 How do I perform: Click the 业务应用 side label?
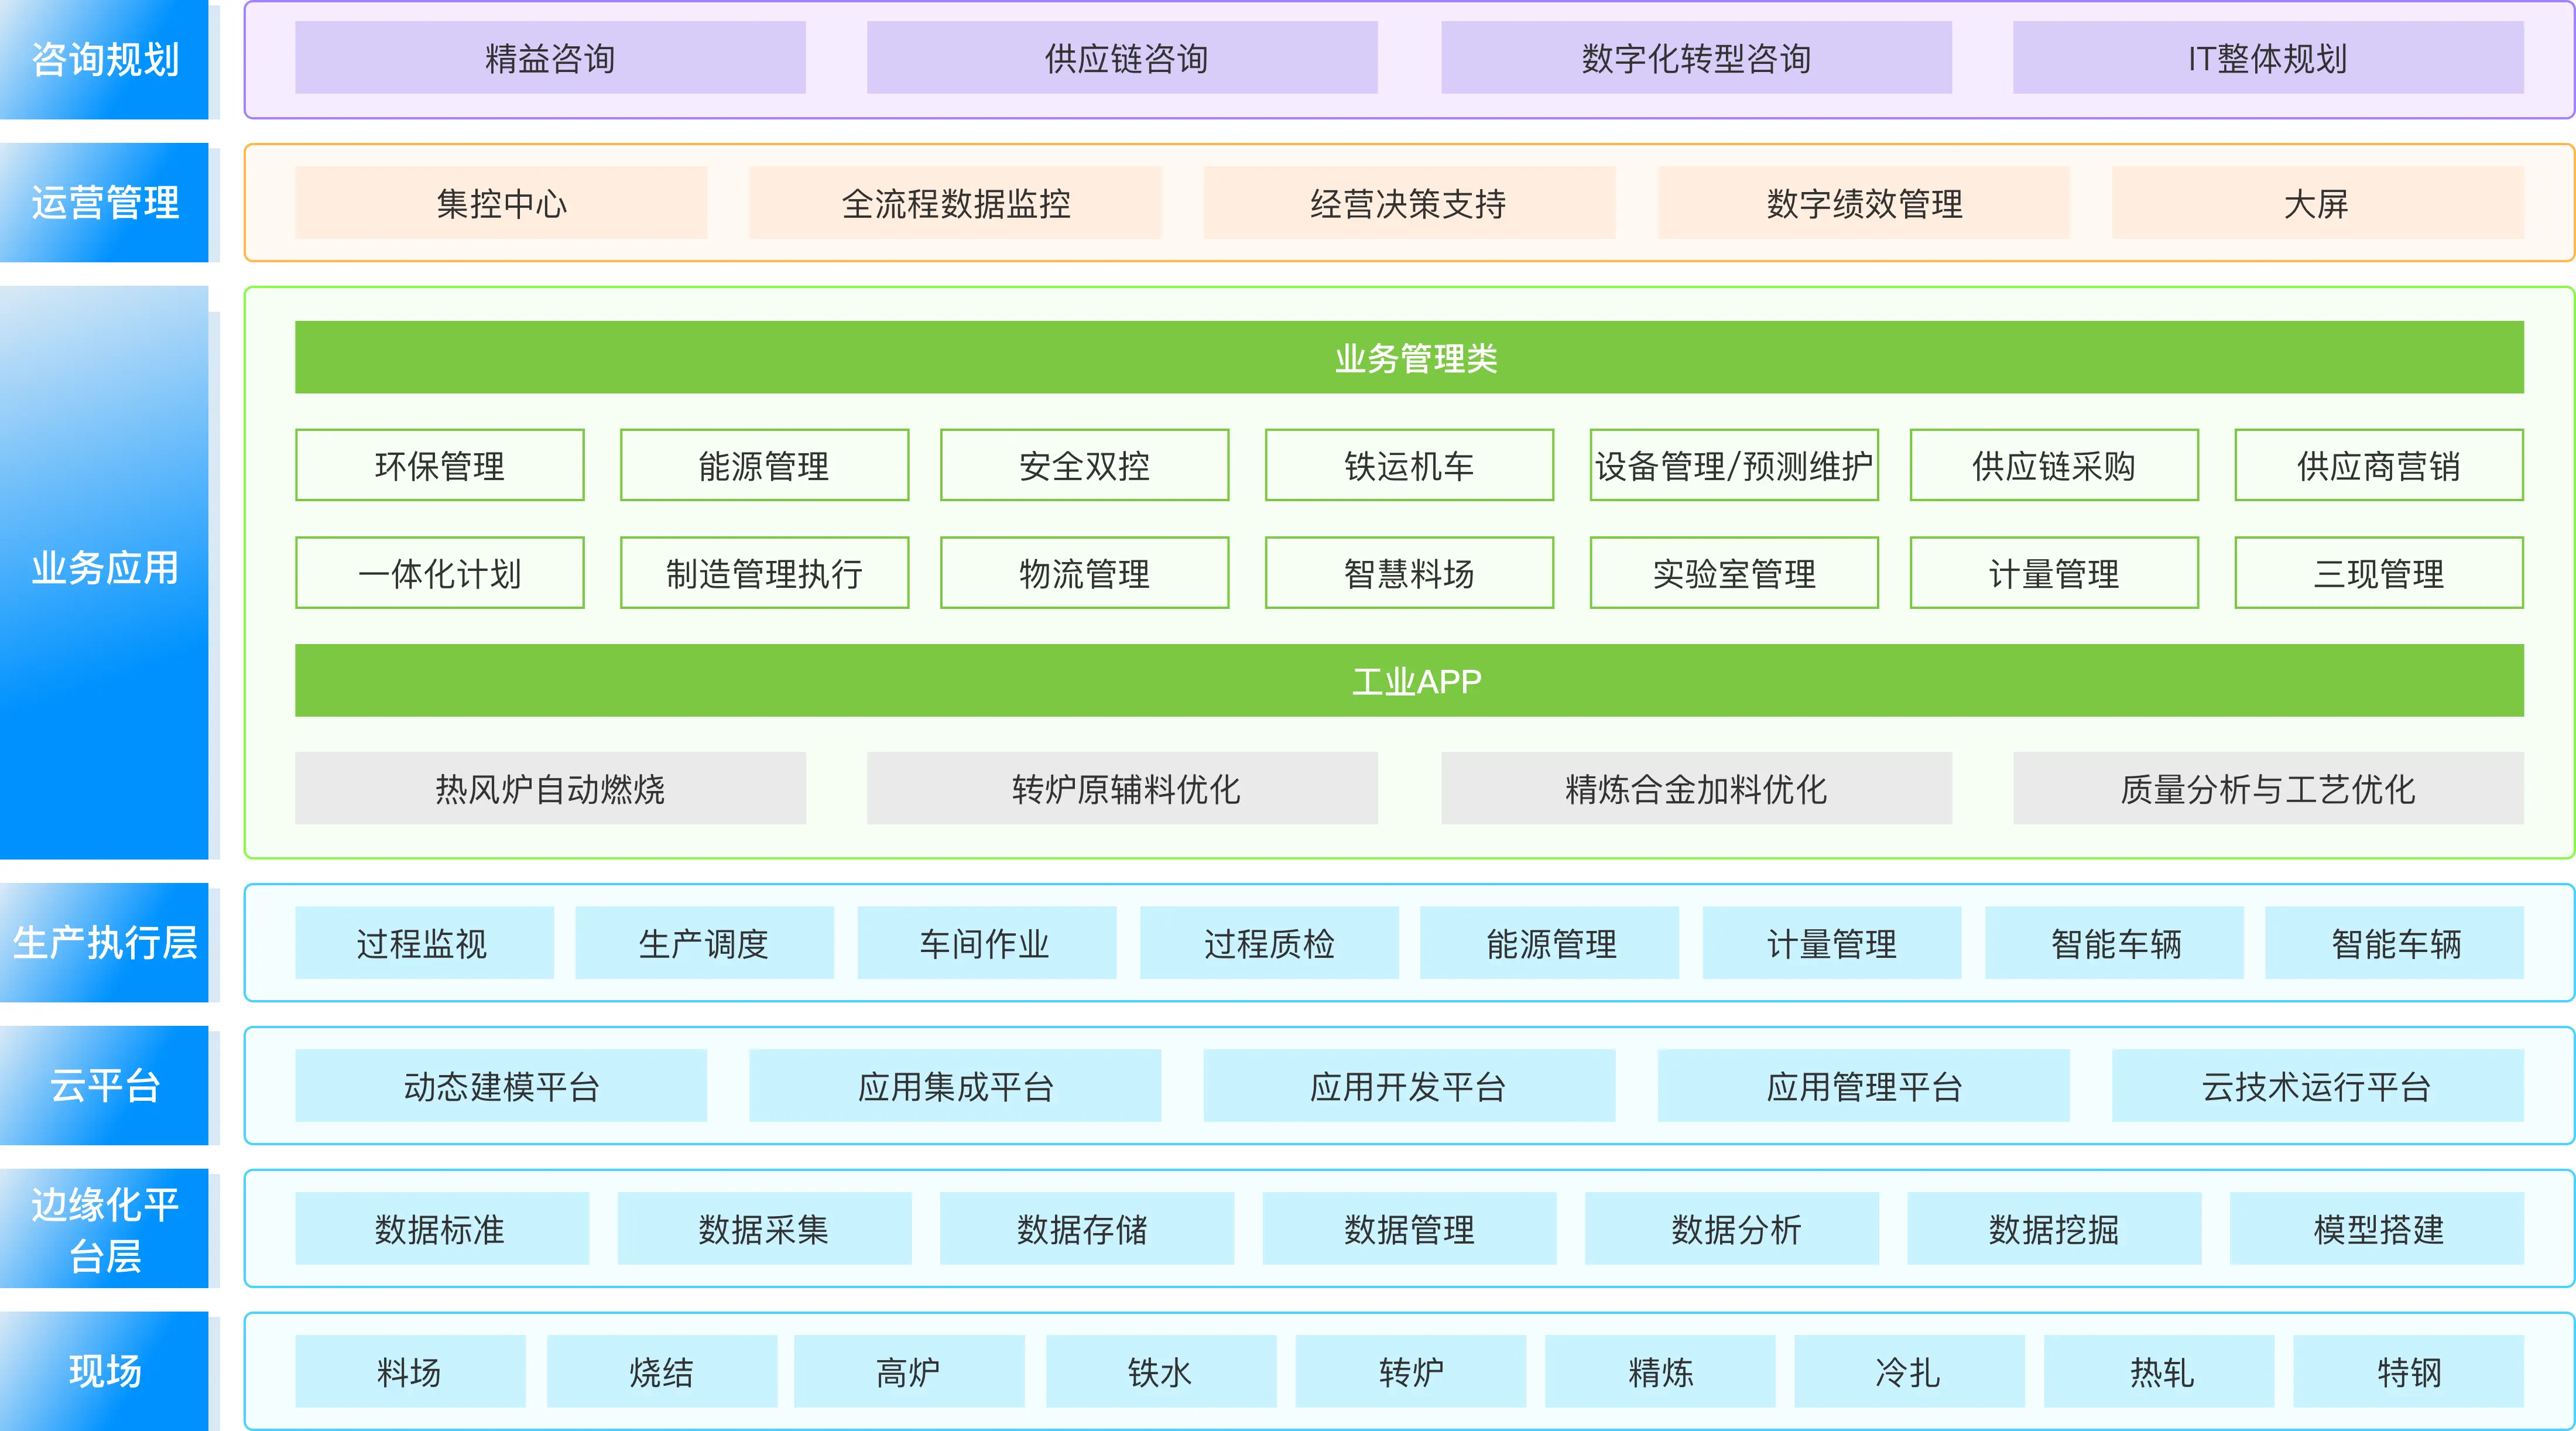pos(104,568)
